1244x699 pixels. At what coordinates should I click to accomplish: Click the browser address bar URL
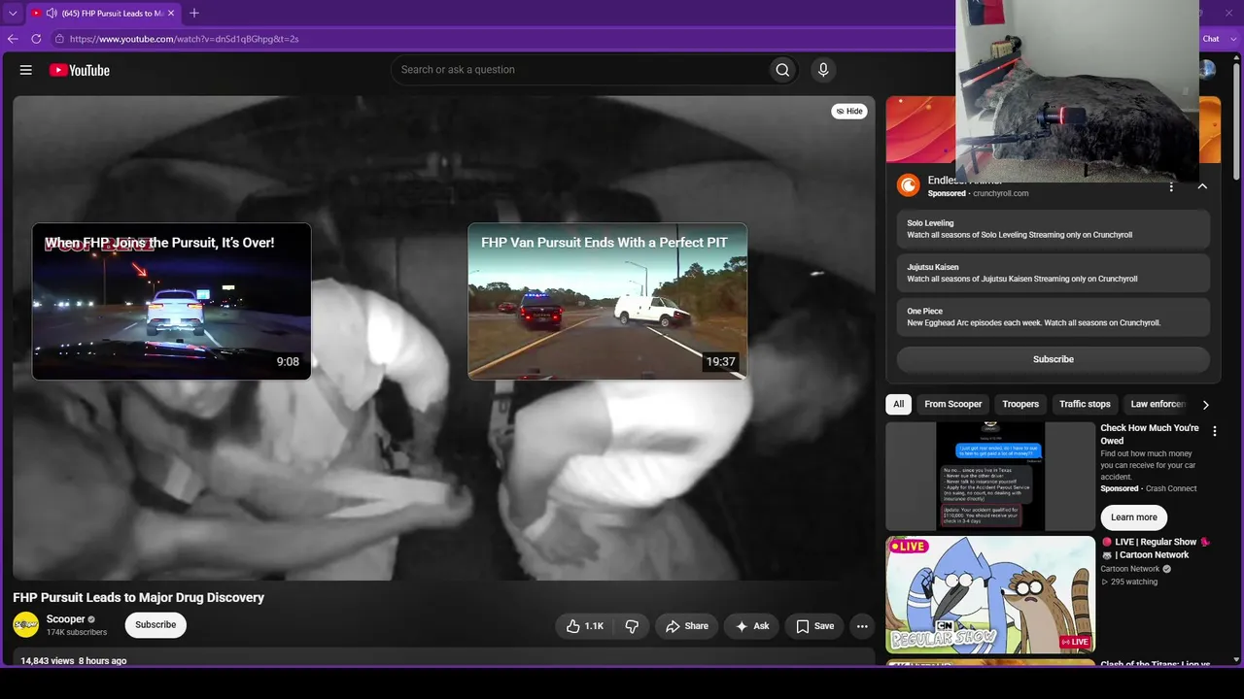[x=185, y=39]
